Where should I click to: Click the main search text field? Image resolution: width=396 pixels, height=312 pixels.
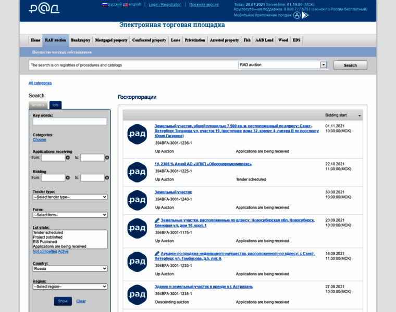coord(133,65)
